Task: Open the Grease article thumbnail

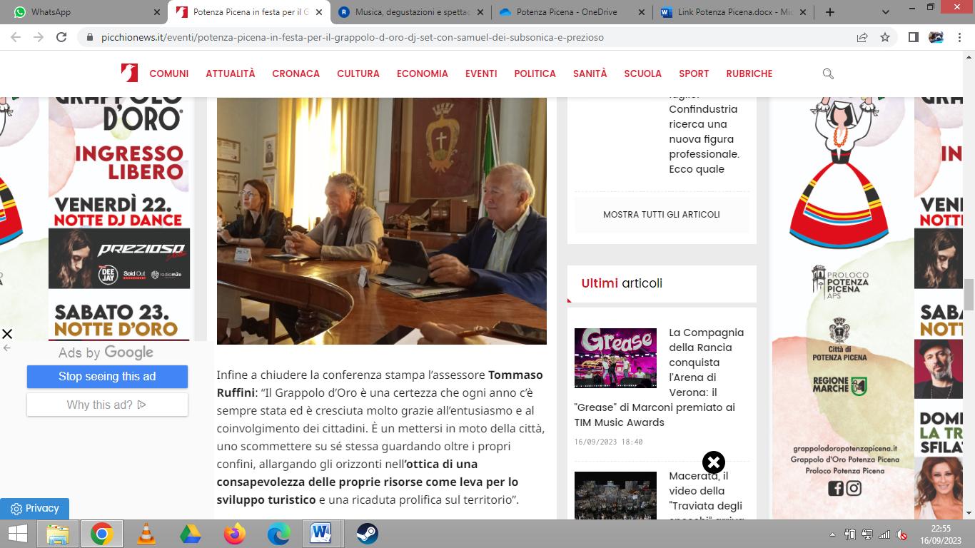Action: point(615,358)
